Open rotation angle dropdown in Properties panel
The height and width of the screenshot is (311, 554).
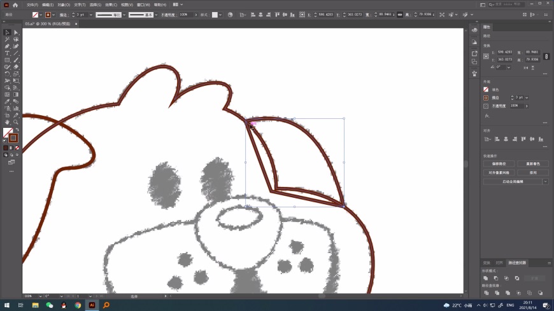tap(508, 67)
